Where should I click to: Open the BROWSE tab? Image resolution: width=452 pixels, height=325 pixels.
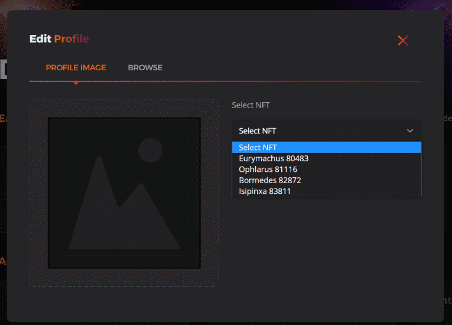point(145,67)
